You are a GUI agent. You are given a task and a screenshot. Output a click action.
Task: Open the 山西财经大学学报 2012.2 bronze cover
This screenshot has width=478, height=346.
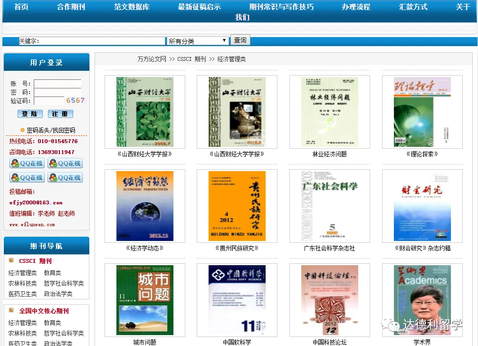click(237, 112)
